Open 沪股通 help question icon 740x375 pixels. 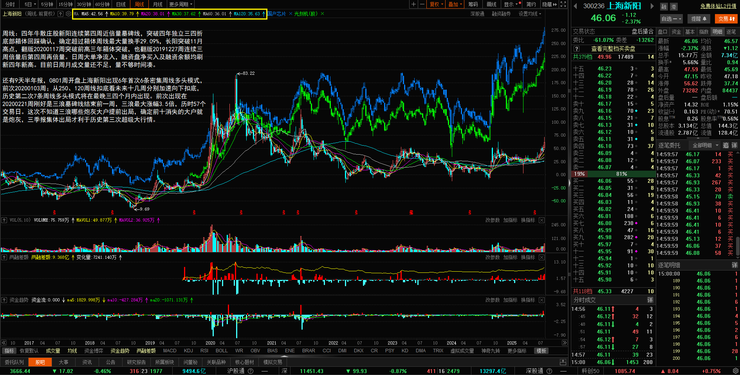coord(251,371)
